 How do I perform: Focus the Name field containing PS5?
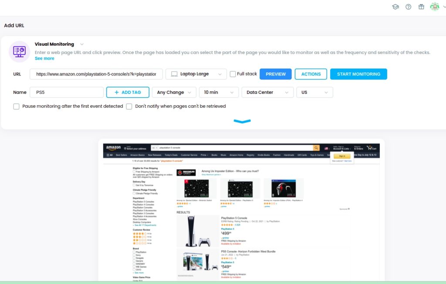(67, 92)
